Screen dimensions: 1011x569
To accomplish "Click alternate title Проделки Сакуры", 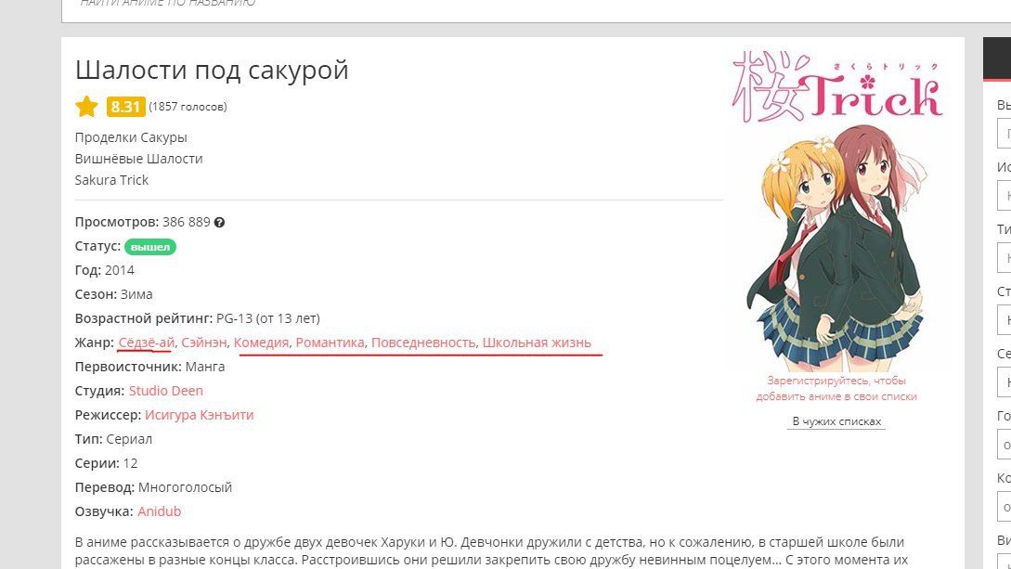I will tap(131, 137).
